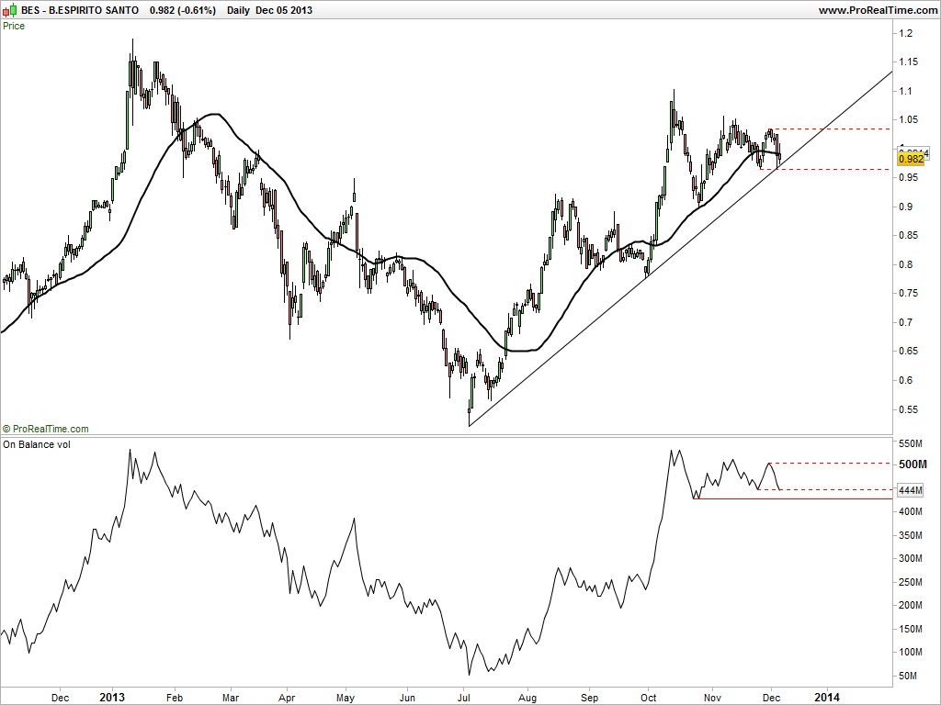
Task: Click the lower red dashed line near 0.965
Action: tap(825, 169)
